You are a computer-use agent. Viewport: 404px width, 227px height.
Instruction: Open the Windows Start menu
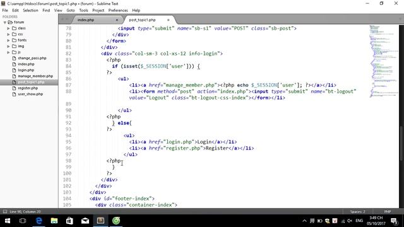(8, 221)
